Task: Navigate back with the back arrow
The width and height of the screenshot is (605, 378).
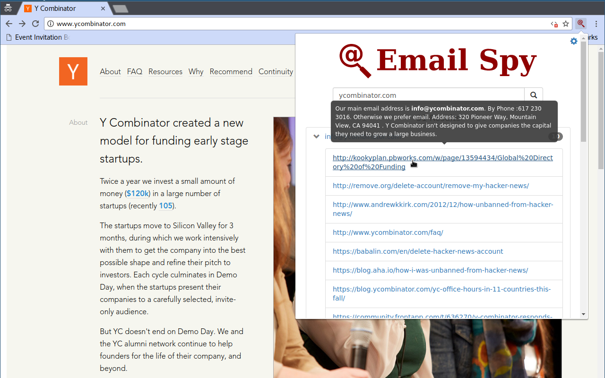Action: pos(9,23)
